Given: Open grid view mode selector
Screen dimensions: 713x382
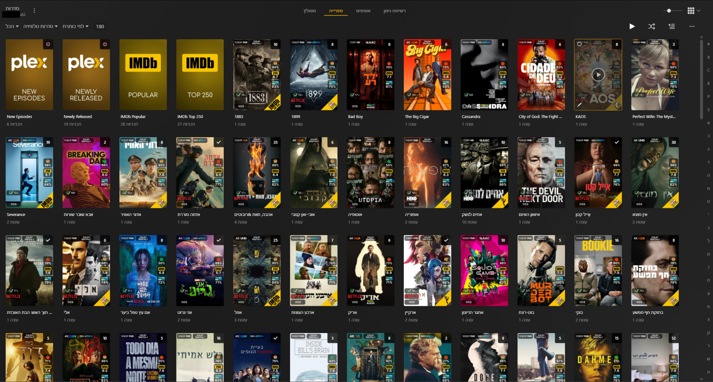Looking at the screenshot, I should [693, 11].
